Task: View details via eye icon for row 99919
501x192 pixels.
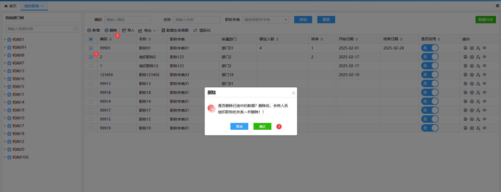Action: 484,128
